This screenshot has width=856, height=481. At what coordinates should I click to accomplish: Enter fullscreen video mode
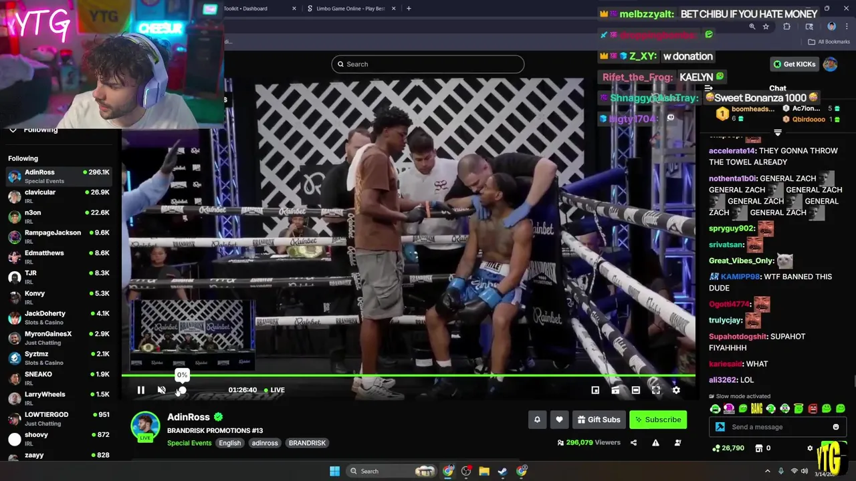tap(655, 390)
